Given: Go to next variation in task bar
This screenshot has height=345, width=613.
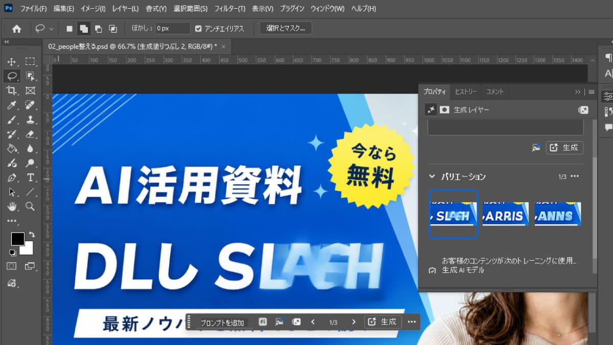Looking at the screenshot, I should click(353, 322).
